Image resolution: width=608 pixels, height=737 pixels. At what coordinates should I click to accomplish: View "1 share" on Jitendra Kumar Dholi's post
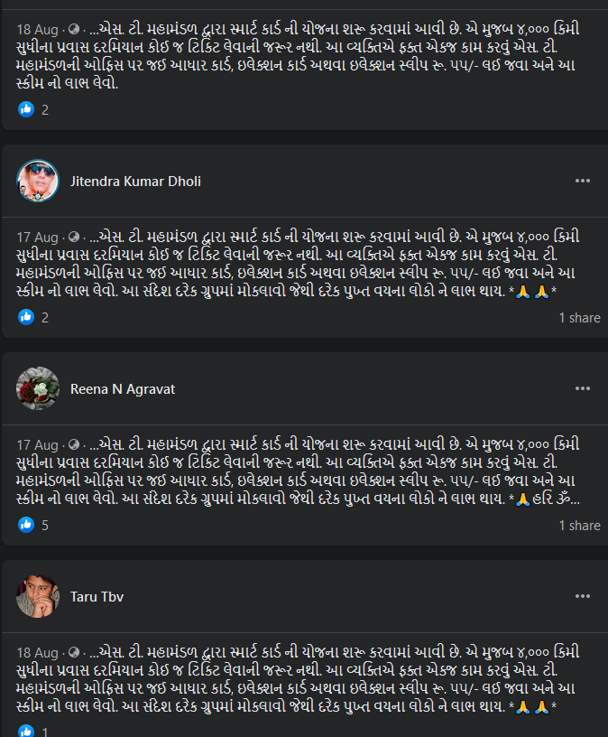click(x=579, y=318)
